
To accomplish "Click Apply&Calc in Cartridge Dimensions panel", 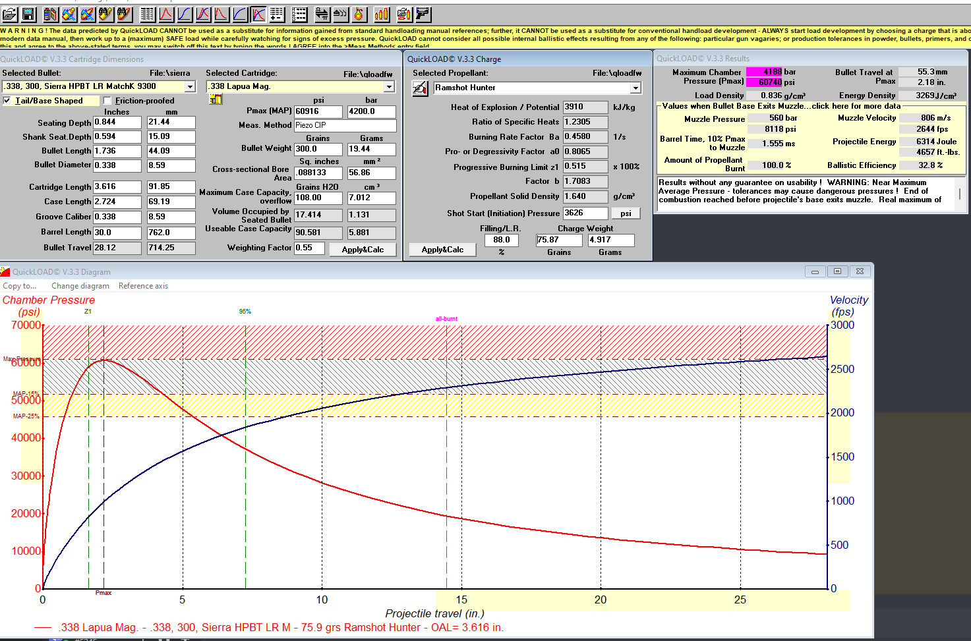I will (x=363, y=250).
